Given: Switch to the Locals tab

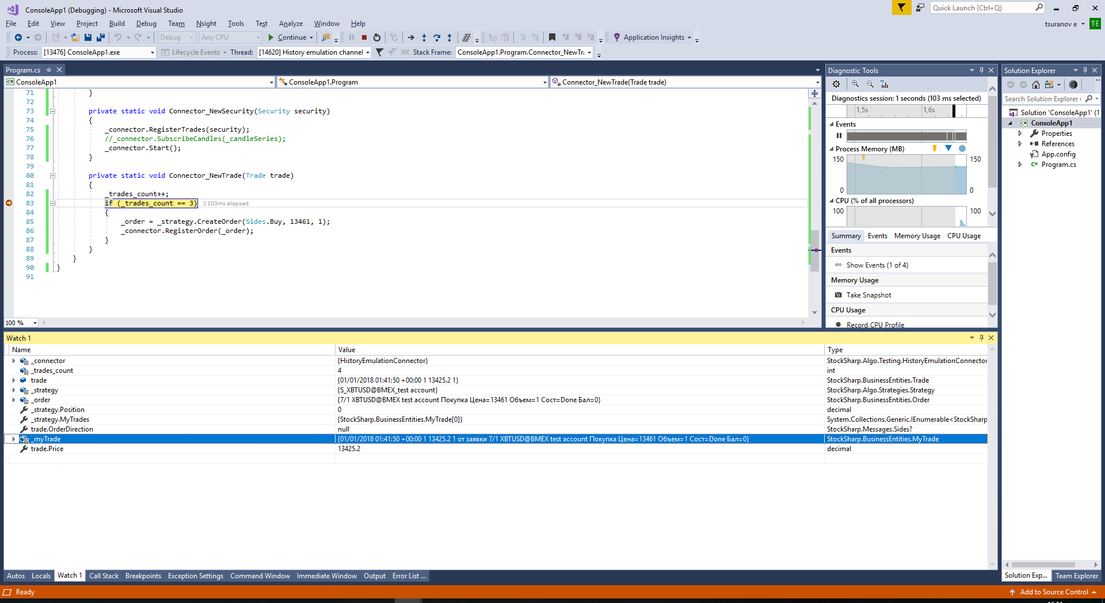Looking at the screenshot, I should [41, 576].
